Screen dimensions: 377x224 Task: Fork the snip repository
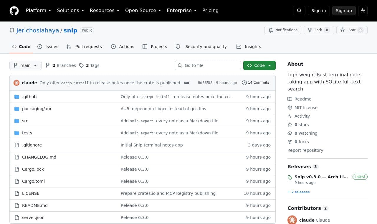tap(318, 30)
